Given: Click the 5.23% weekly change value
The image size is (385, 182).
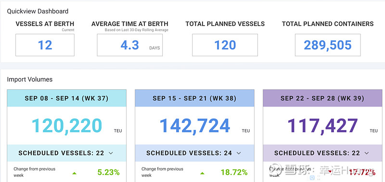Looking at the screenshot, I should [109, 172].
